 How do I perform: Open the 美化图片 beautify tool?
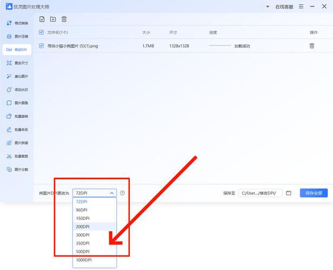tap(17, 76)
